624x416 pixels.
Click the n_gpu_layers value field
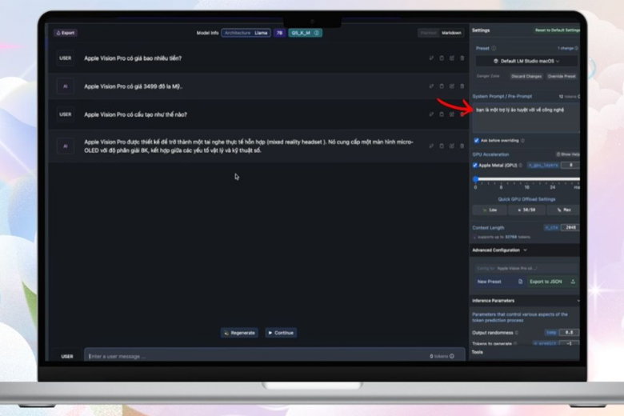(x=570, y=166)
